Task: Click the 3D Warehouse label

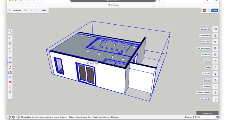Action: pos(204,48)
